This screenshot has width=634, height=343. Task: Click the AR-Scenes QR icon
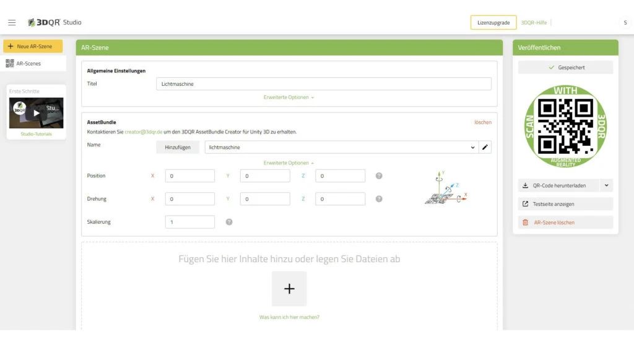[x=10, y=64]
